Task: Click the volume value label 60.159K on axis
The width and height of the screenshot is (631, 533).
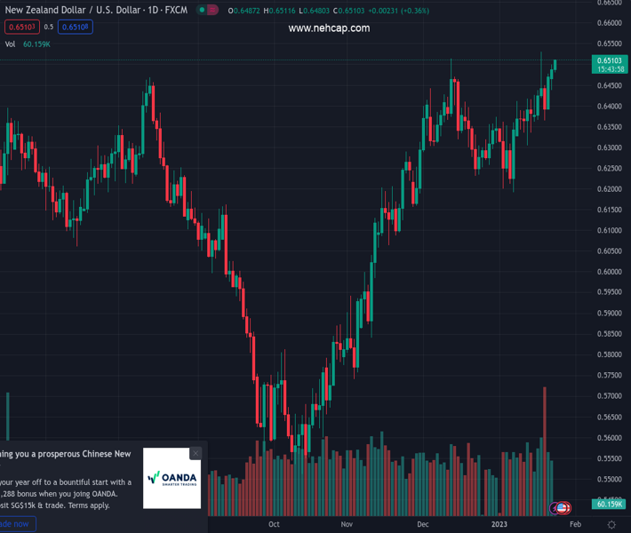Action: [610, 504]
